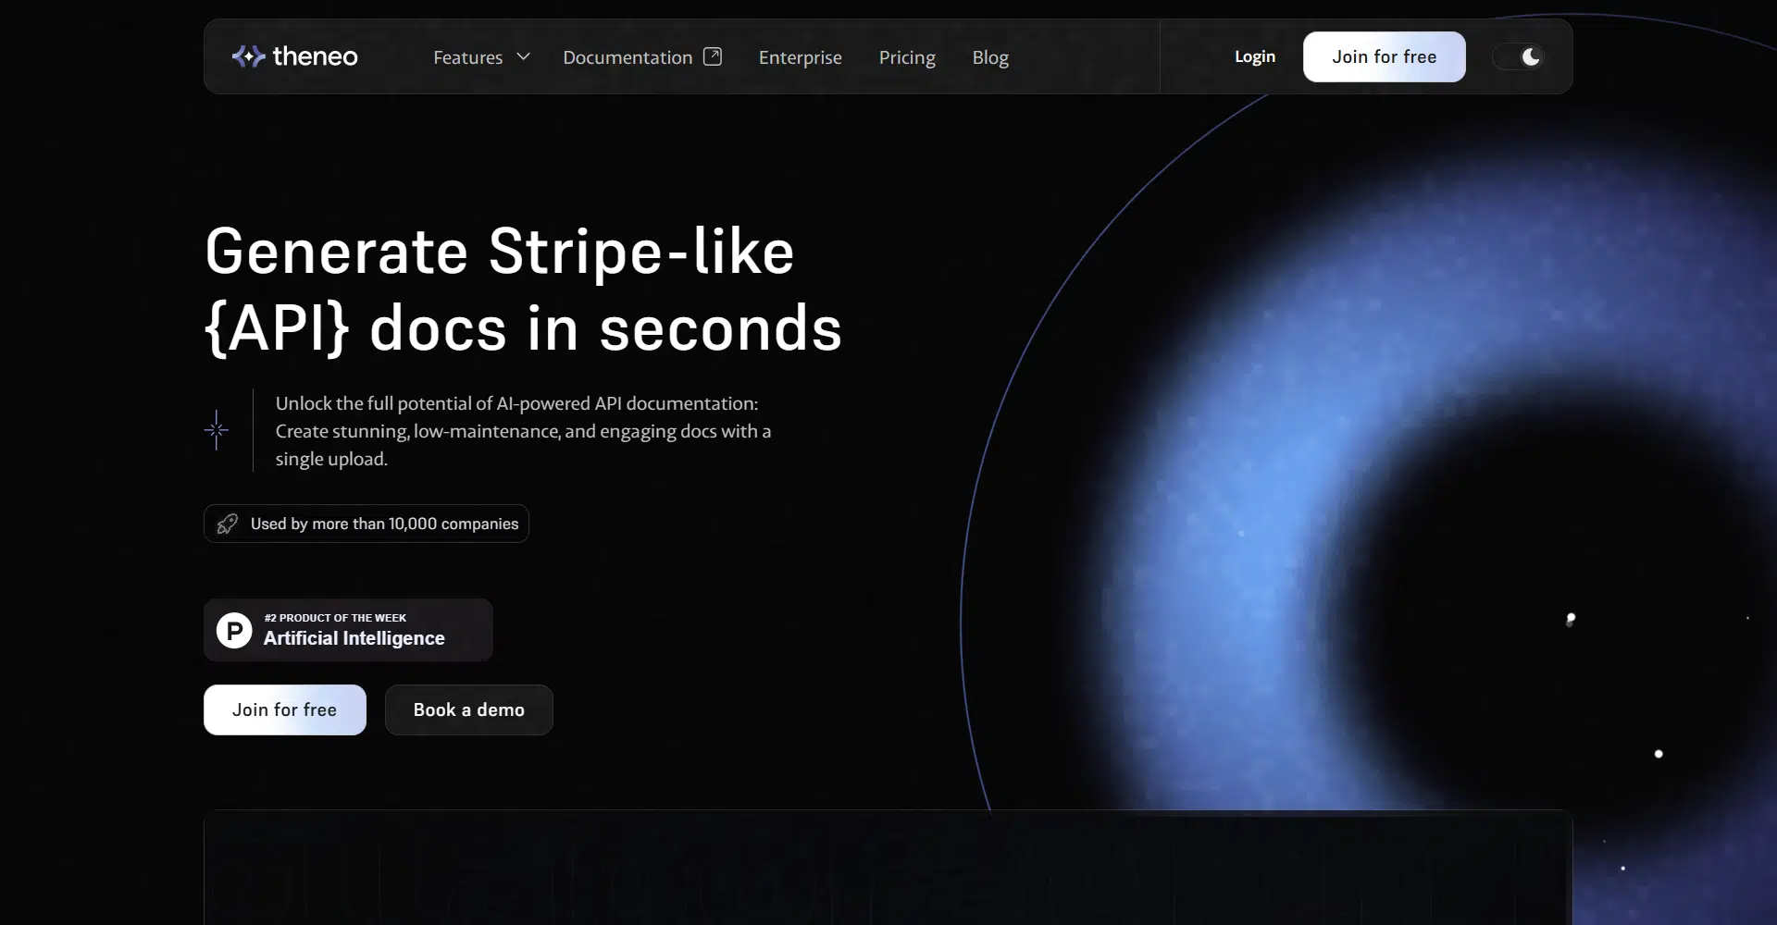Click the theneo wordmark text
Image resolution: width=1777 pixels, height=925 pixels.
tap(315, 56)
